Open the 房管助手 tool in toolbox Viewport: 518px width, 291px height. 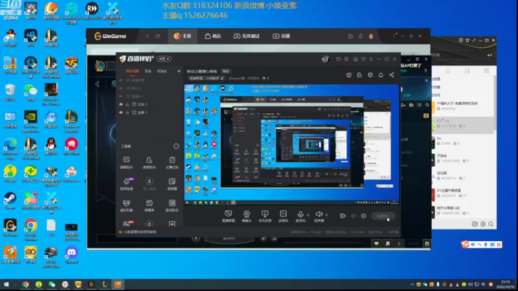click(x=149, y=163)
